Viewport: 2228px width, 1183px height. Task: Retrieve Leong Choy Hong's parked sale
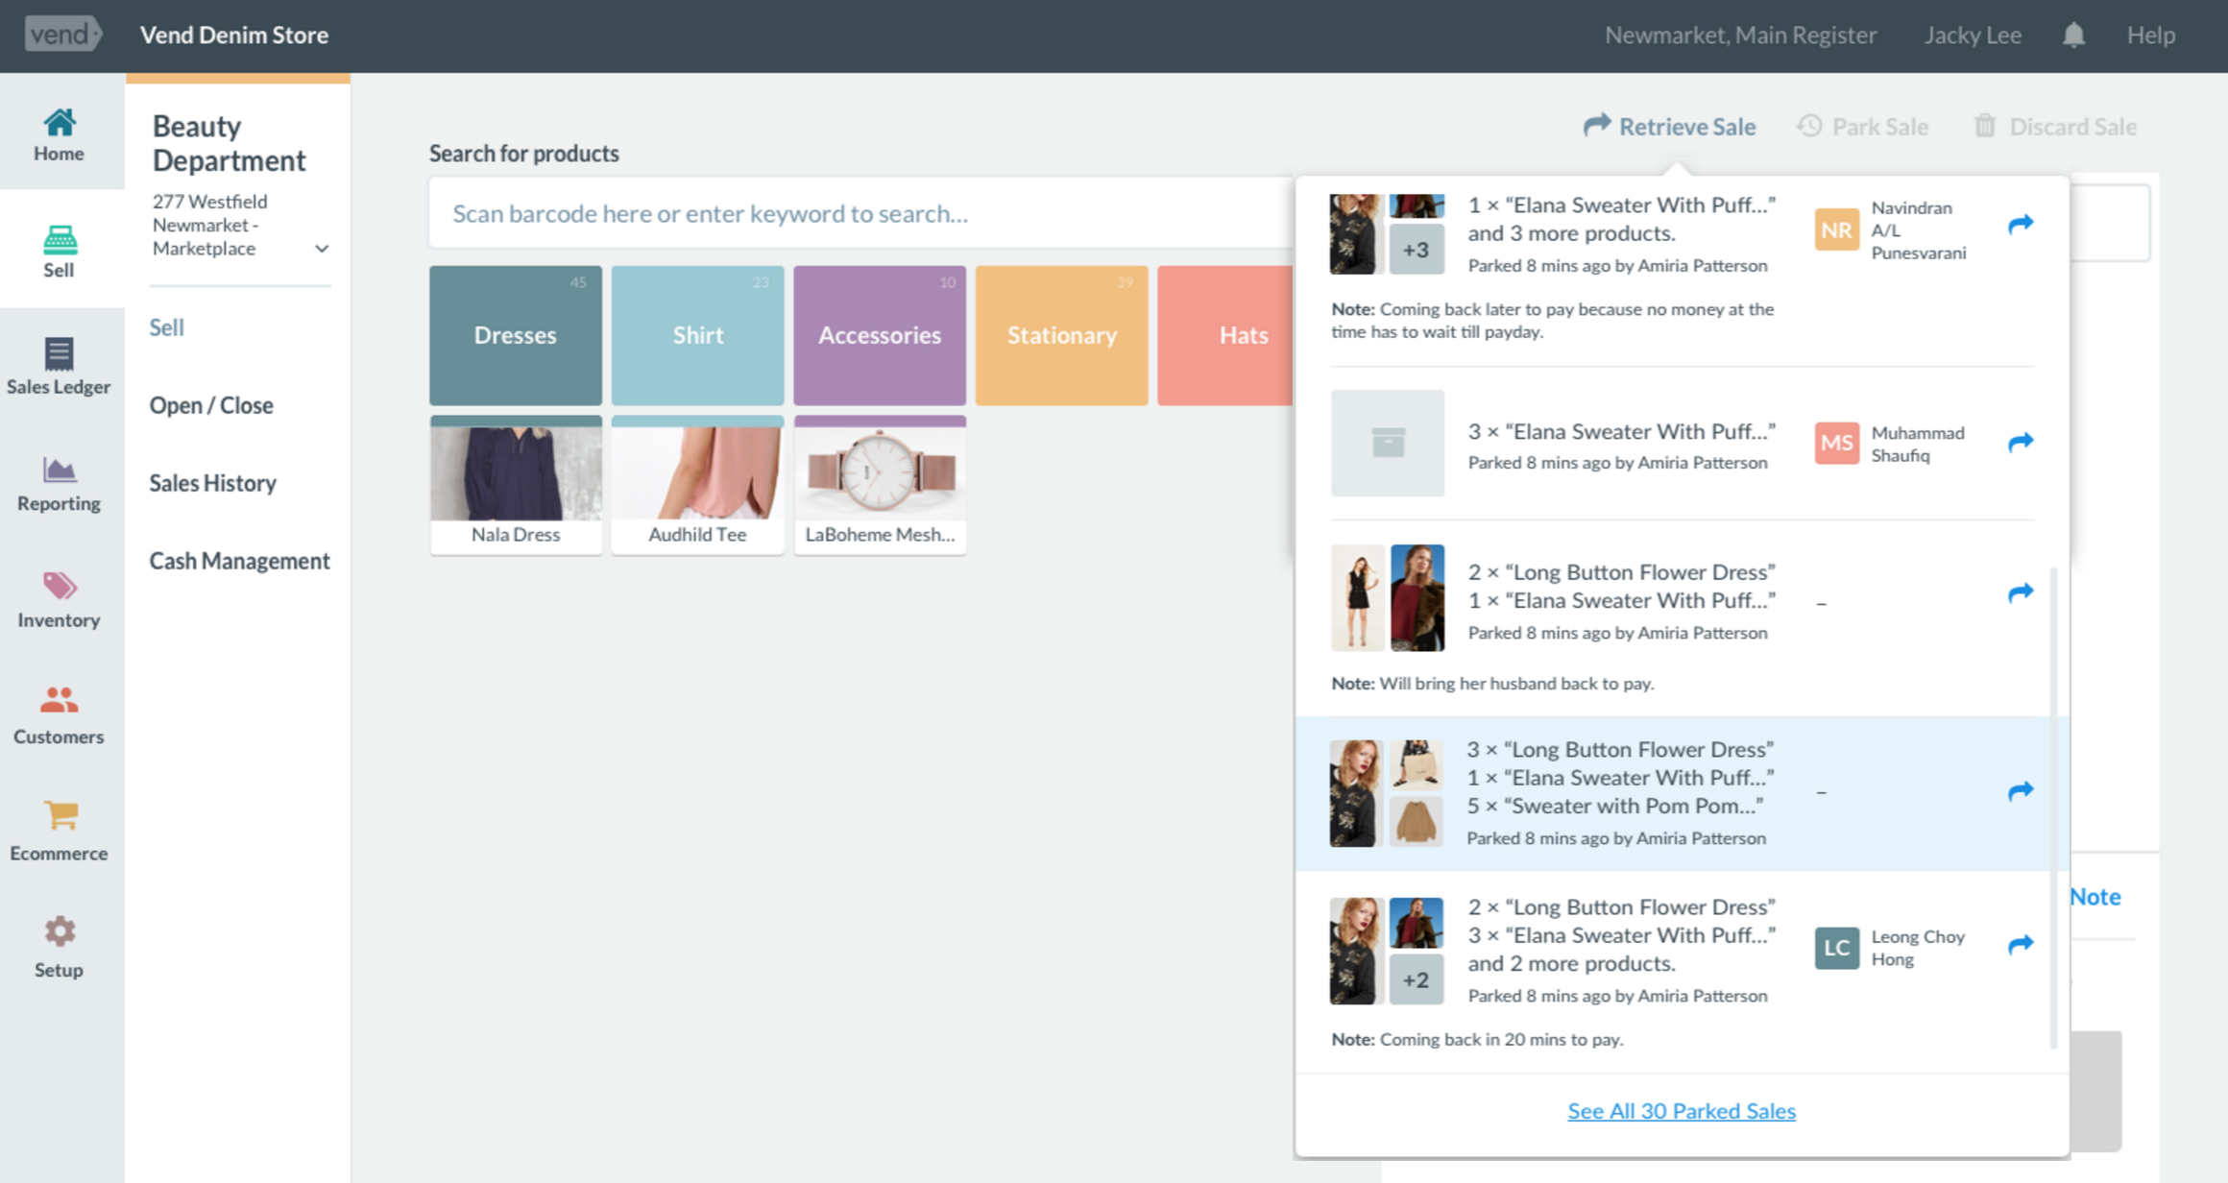click(x=2021, y=945)
